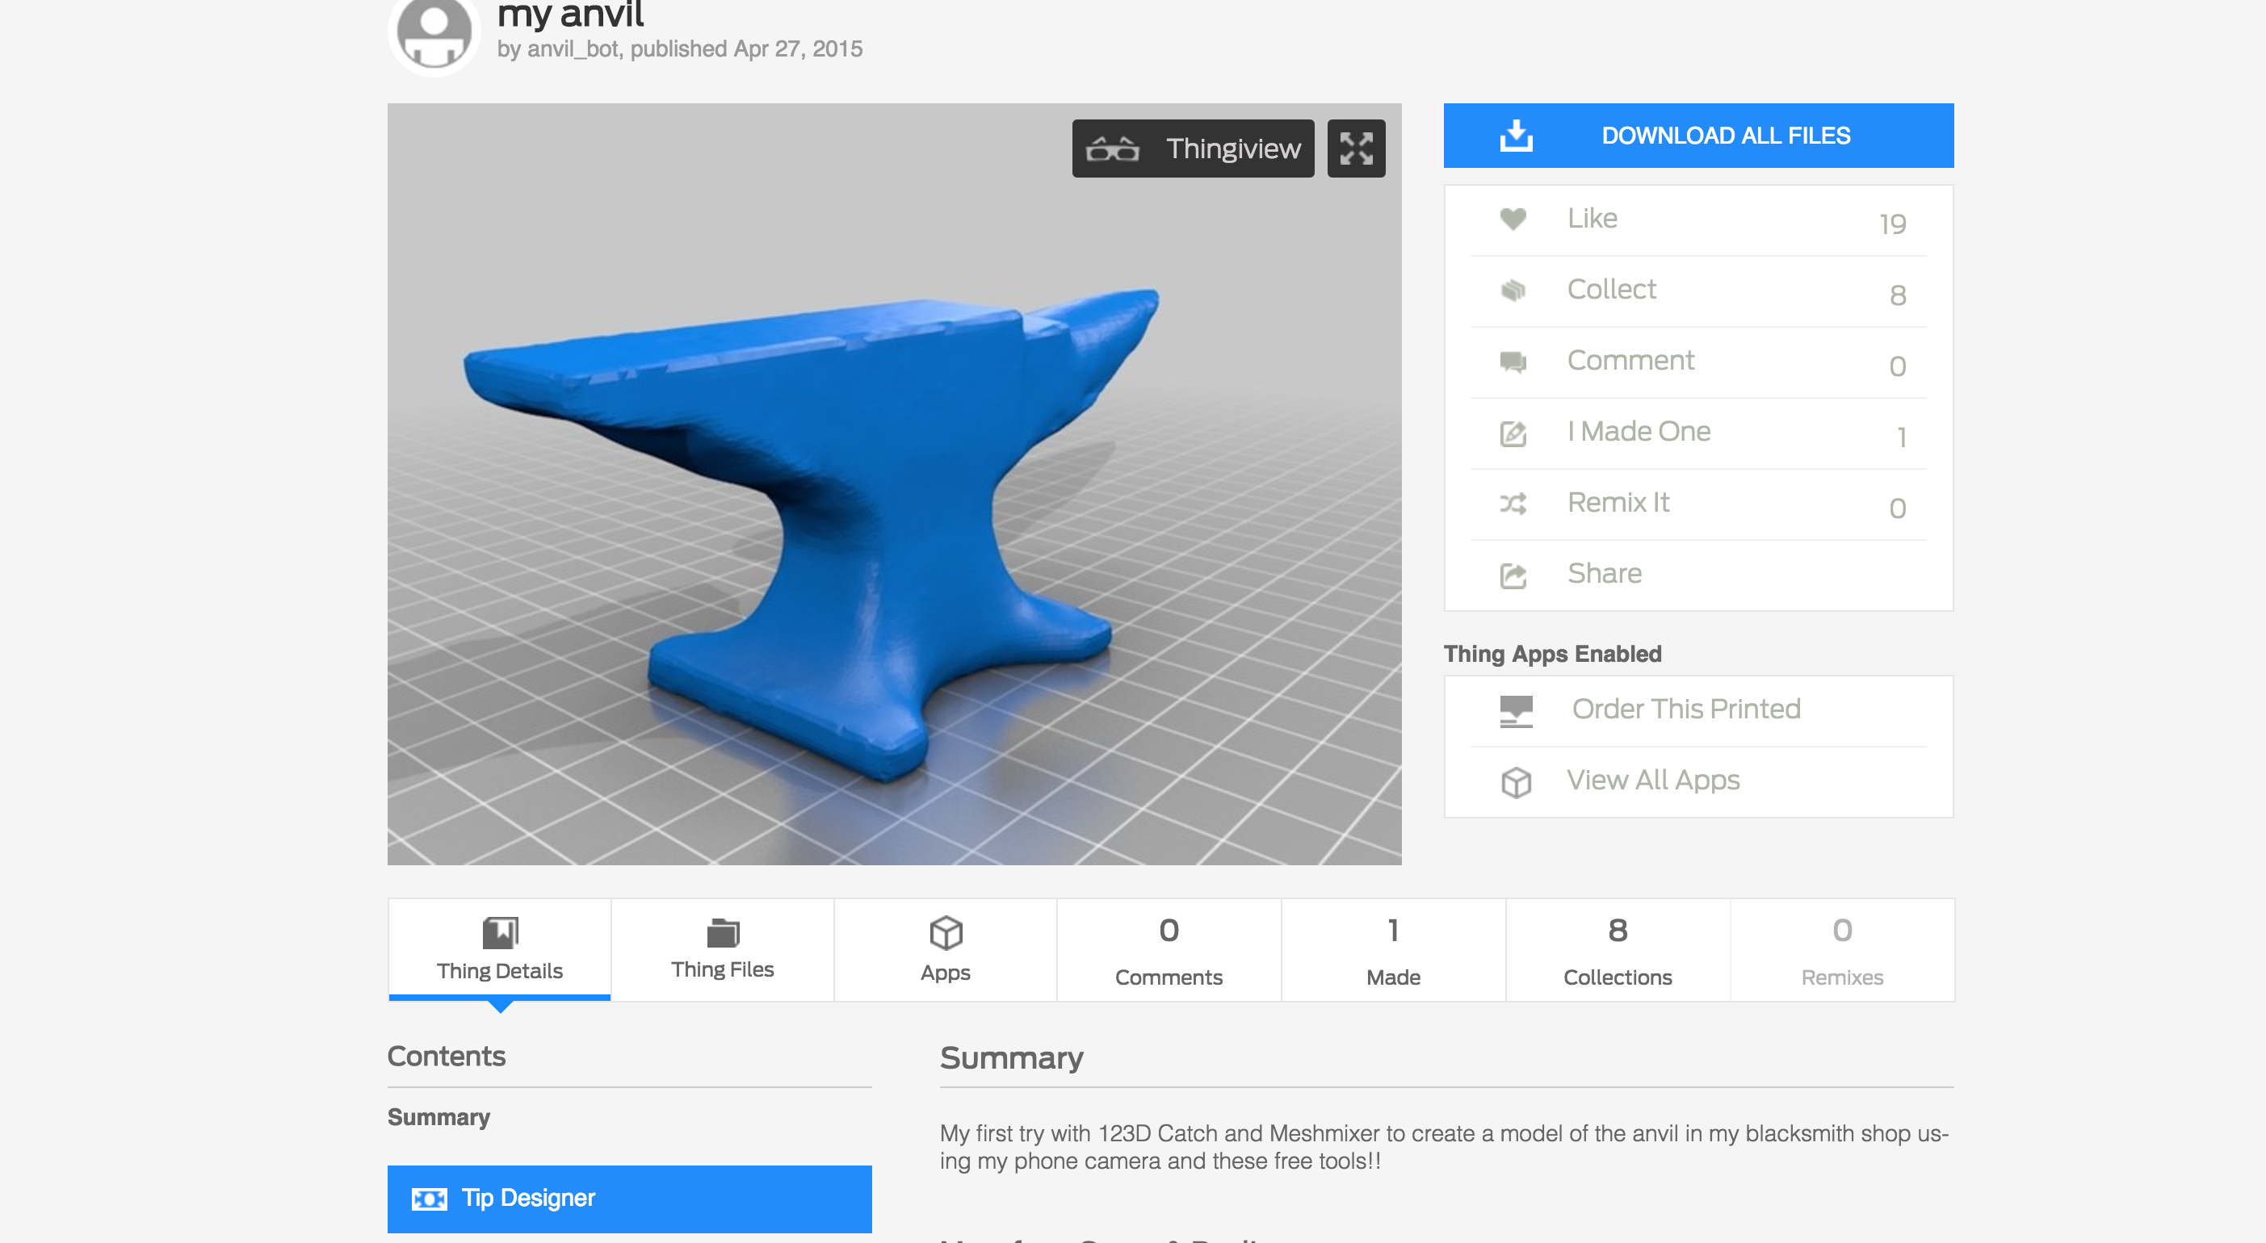Open the View All Apps option
Viewport: 2266px width, 1243px height.
coord(1654,779)
